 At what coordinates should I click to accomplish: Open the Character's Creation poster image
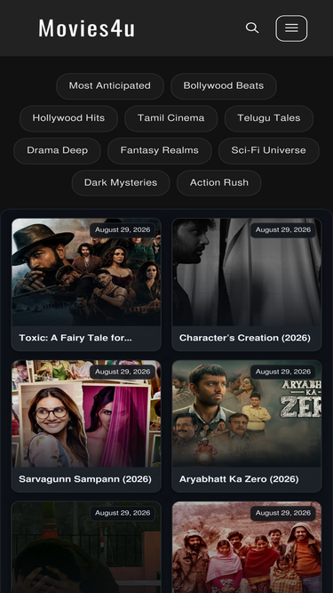[x=247, y=272]
